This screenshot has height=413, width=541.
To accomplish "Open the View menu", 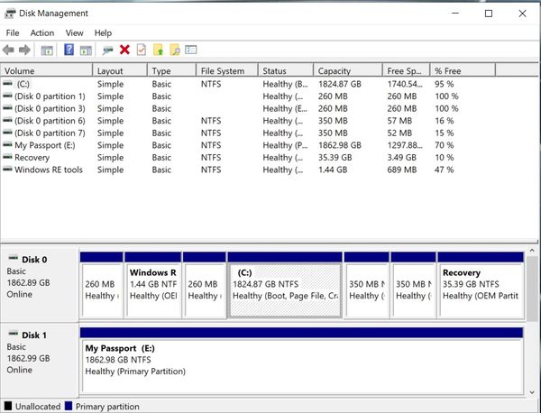I will click(x=74, y=32).
